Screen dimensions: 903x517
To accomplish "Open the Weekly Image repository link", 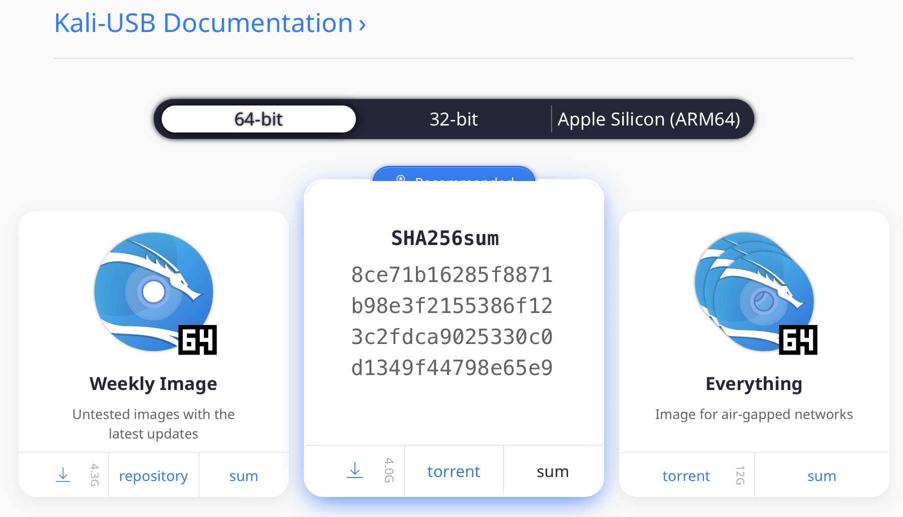I will point(154,476).
